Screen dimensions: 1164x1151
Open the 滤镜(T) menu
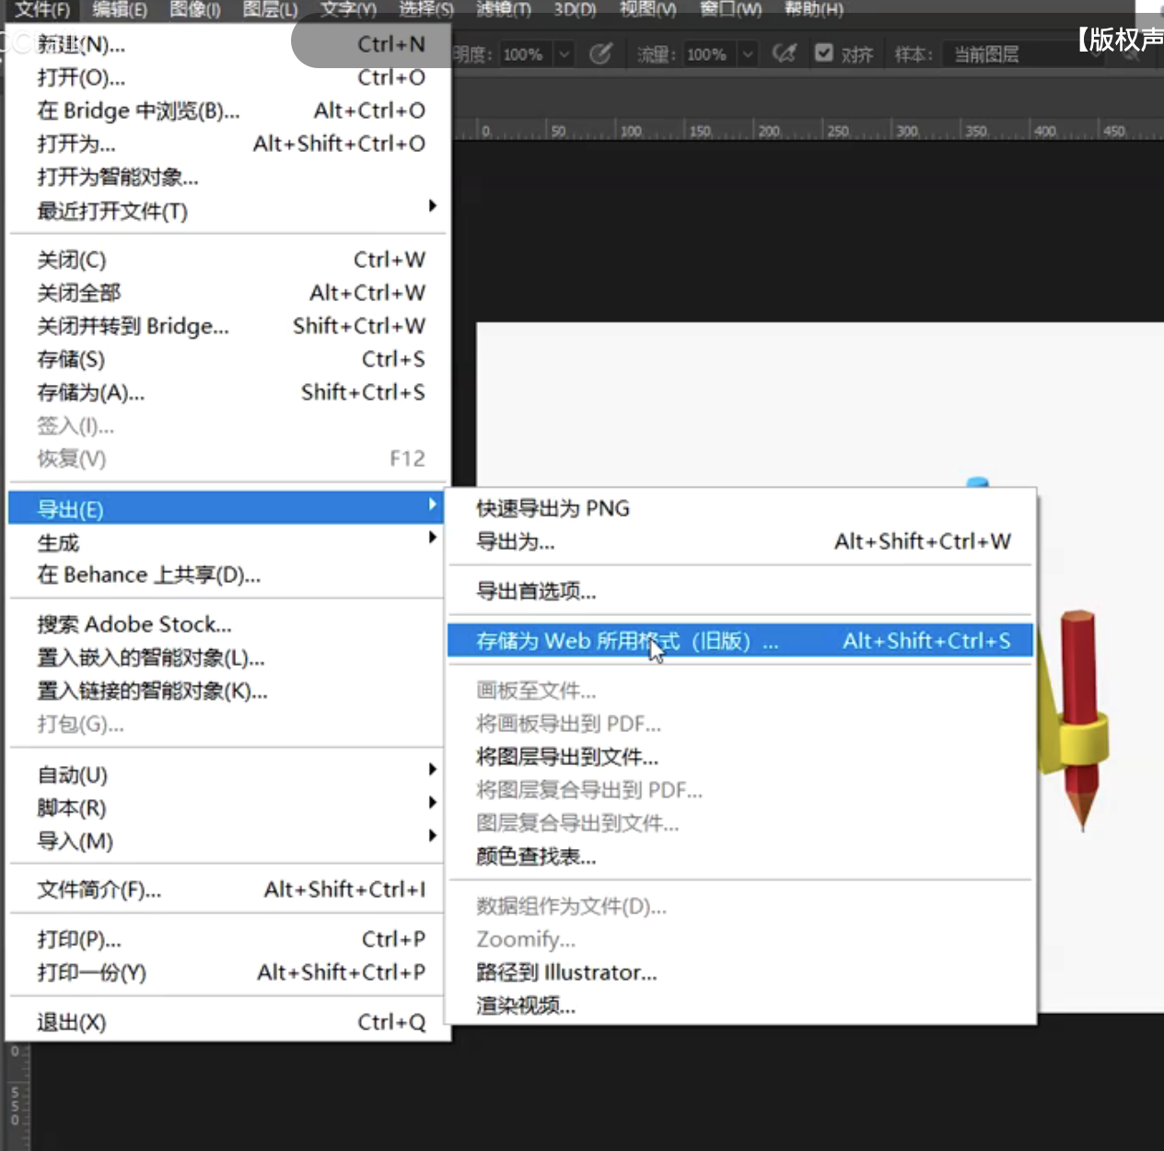503,9
